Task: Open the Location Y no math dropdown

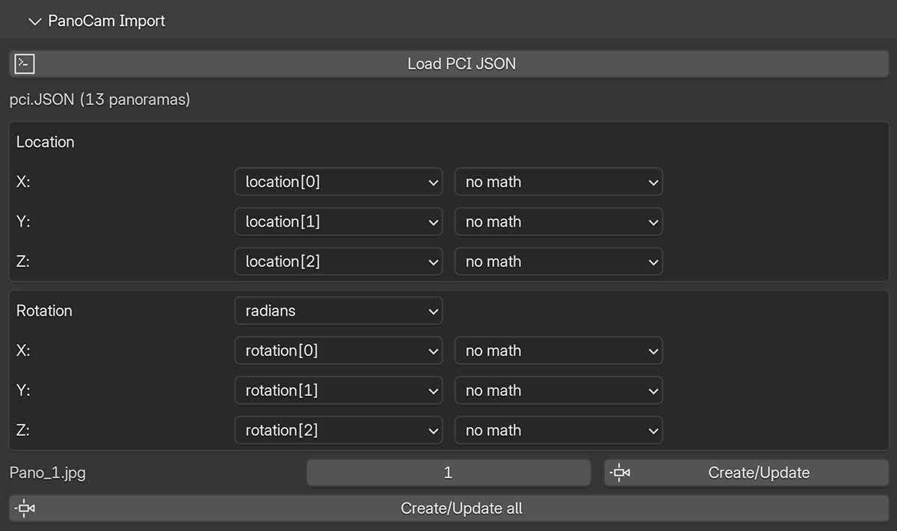Action: (558, 222)
